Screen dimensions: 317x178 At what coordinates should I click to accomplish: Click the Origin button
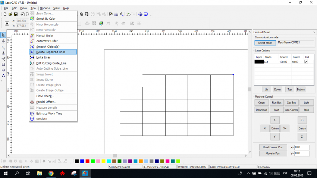tap(261, 102)
